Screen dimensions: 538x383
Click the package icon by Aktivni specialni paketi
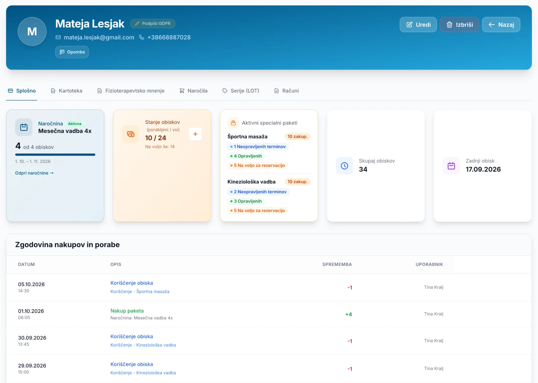coord(233,123)
